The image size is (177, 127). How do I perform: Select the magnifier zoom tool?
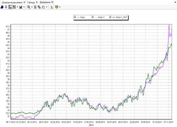(29, 7)
